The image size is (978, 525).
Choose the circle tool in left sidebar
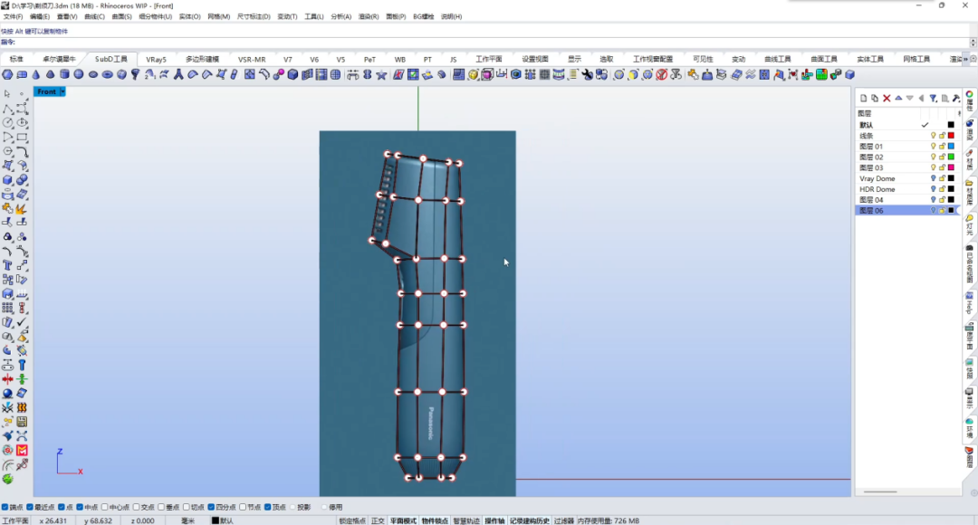[x=7, y=123]
